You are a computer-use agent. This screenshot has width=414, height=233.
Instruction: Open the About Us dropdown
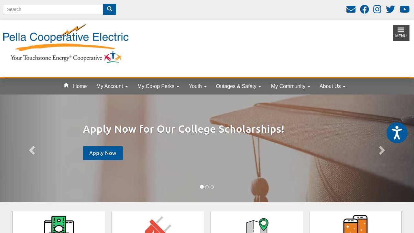tap(332, 86)
